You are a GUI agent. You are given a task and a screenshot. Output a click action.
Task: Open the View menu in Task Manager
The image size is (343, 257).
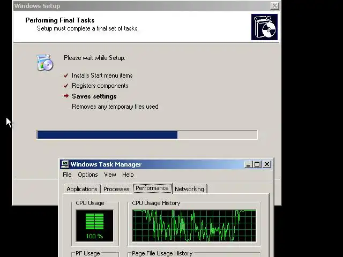pos(110,175)
